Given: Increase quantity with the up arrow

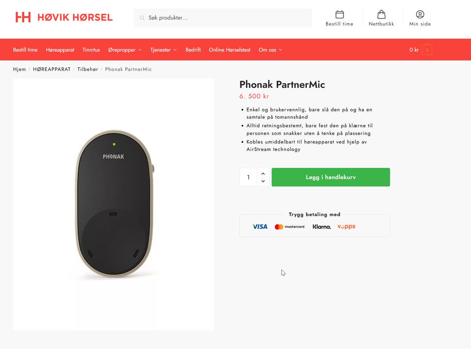Looking at the screenshot, I should point(263,173).
